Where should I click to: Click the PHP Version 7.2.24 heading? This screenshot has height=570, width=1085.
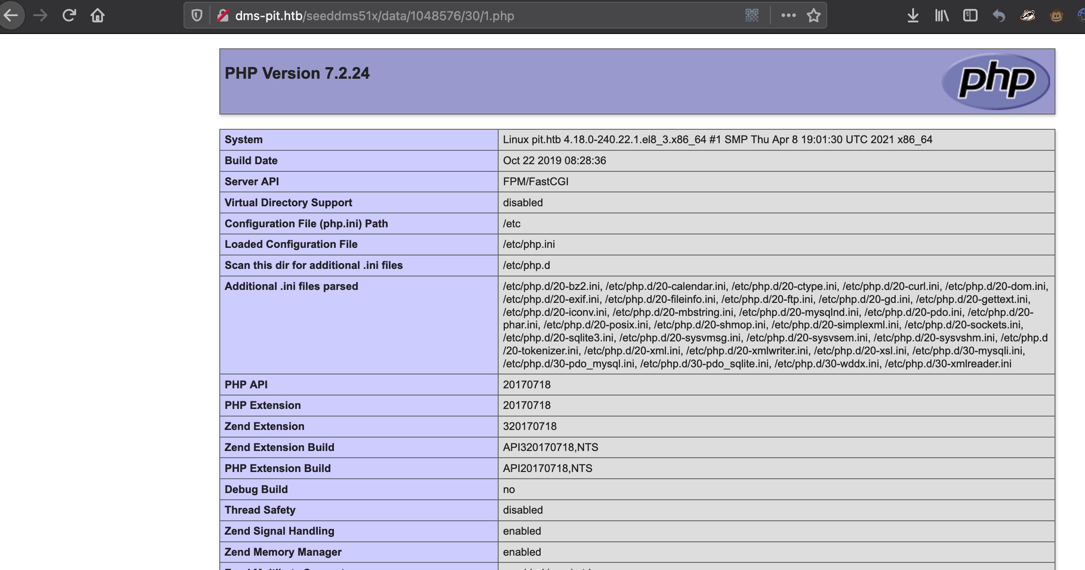(297, 73)
